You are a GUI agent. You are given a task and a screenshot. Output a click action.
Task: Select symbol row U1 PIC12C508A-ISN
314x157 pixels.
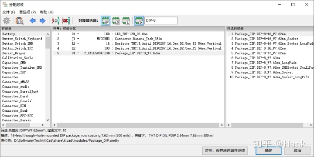point(138,53)
